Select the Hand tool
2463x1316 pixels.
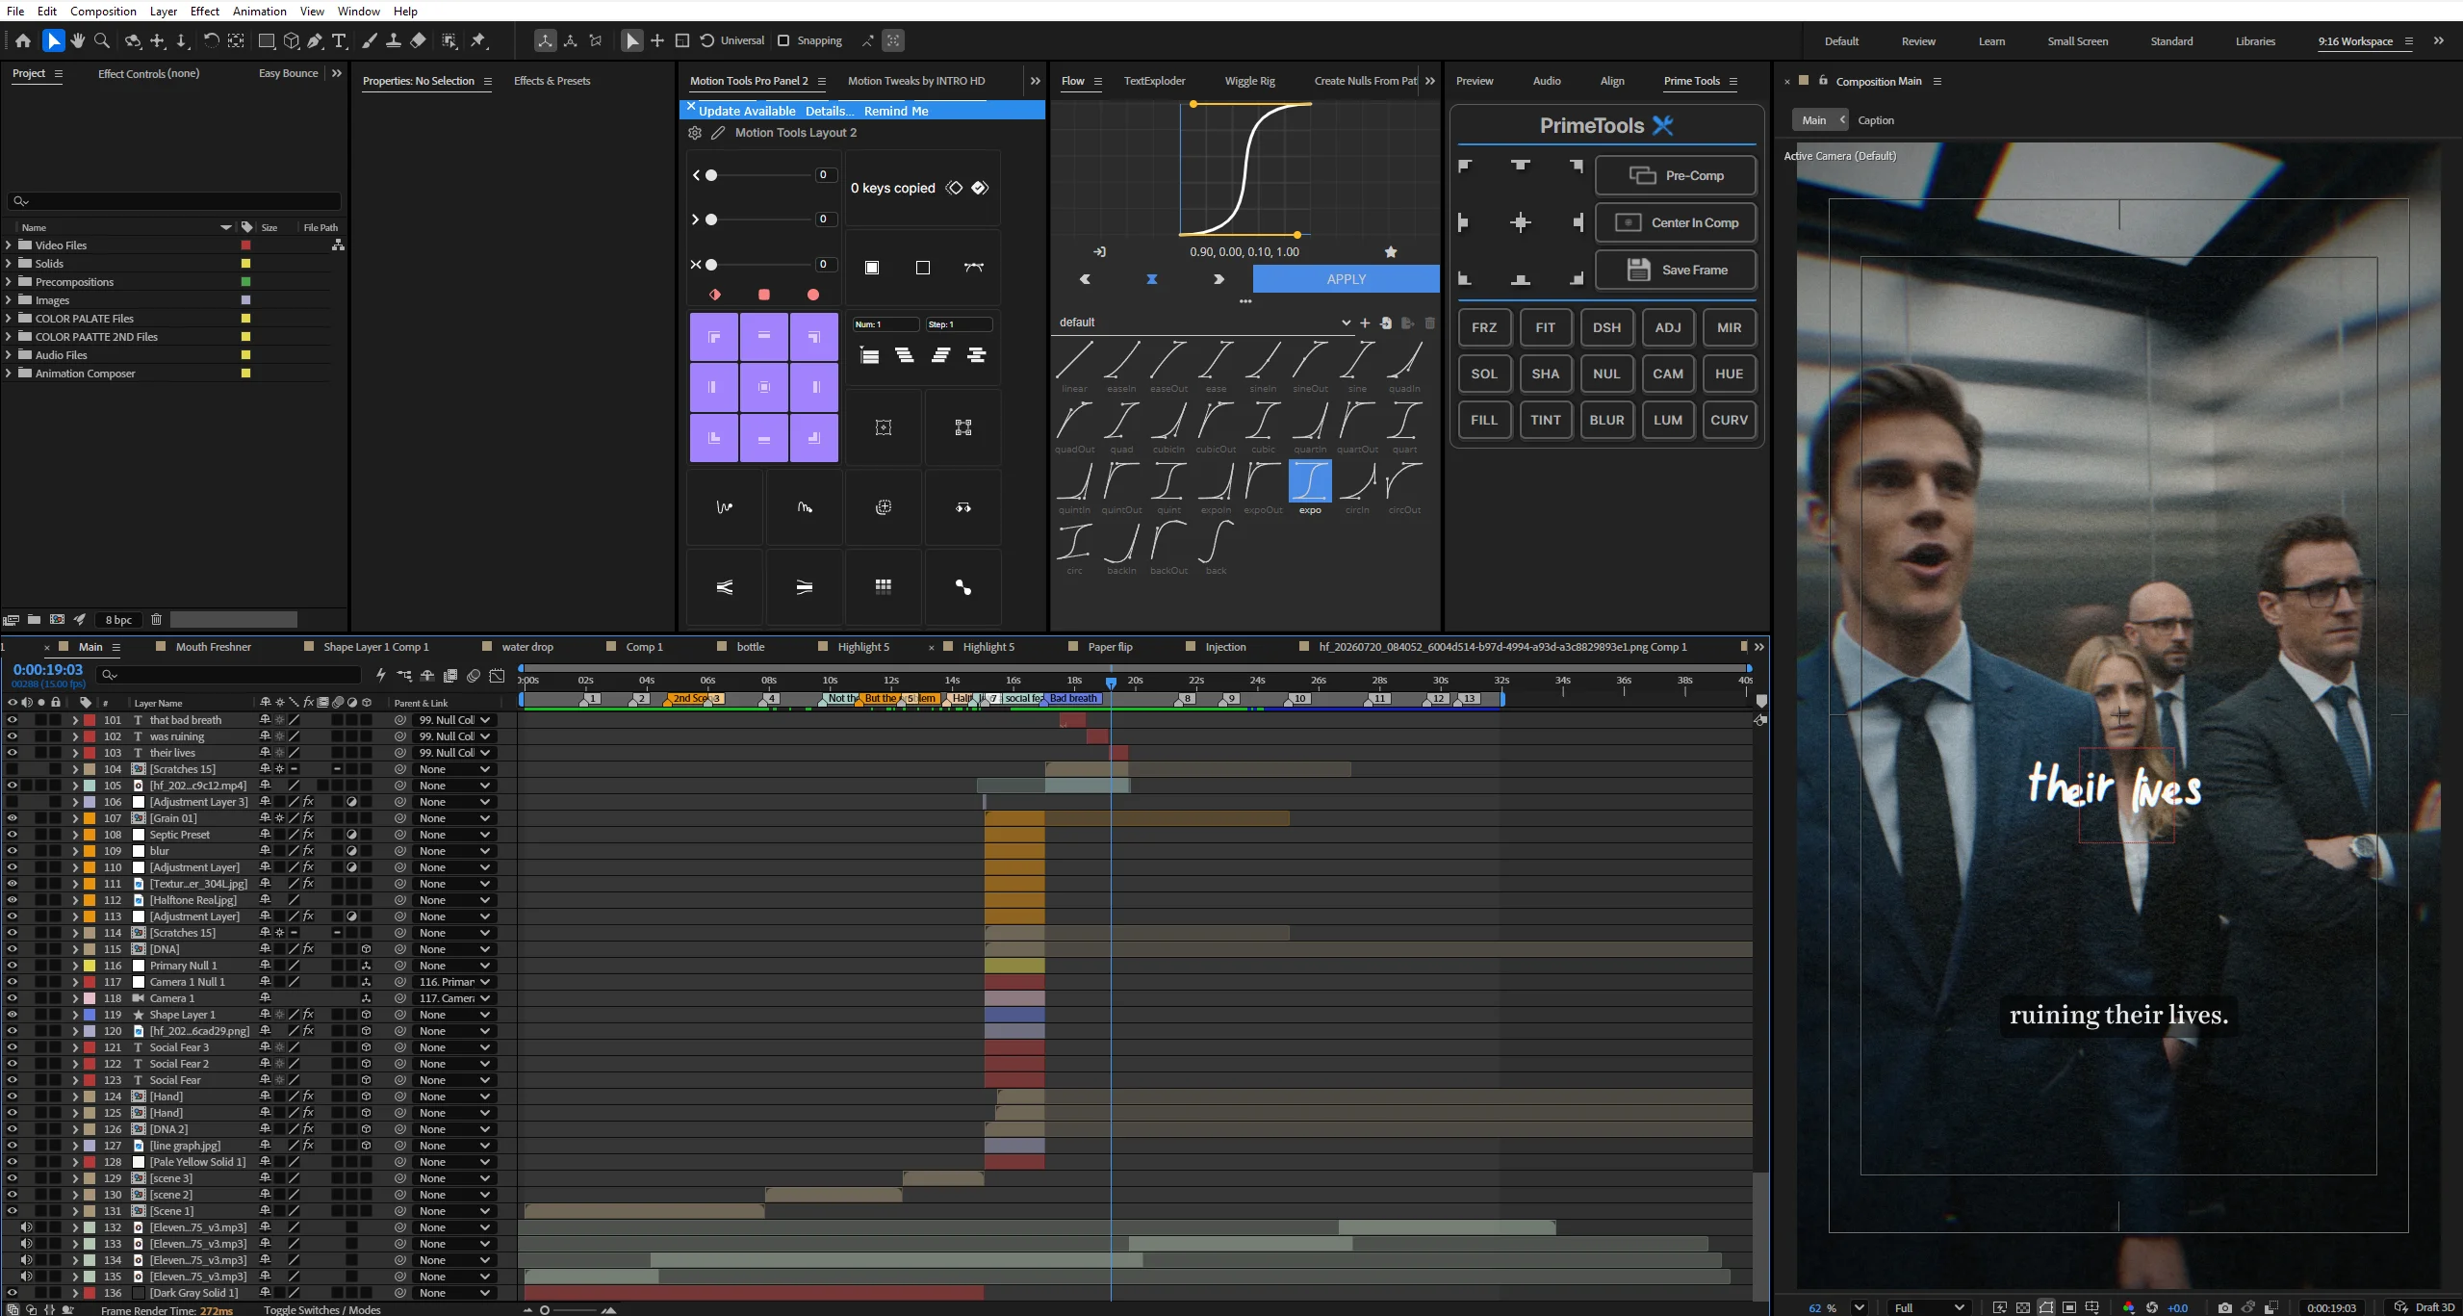tap(78, 40)
